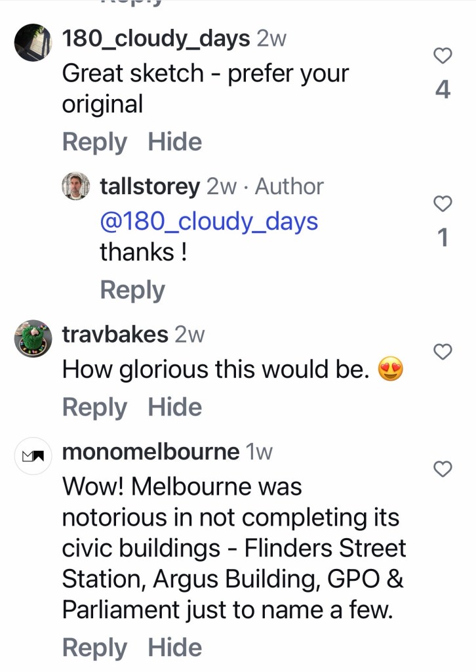
Task: Tap the heart on travbakes comment
Action: [443, 352]
